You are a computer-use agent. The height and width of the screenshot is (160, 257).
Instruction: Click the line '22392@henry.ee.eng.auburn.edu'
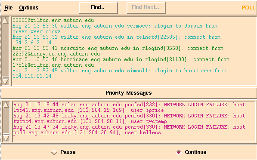(x=56, y=54)
